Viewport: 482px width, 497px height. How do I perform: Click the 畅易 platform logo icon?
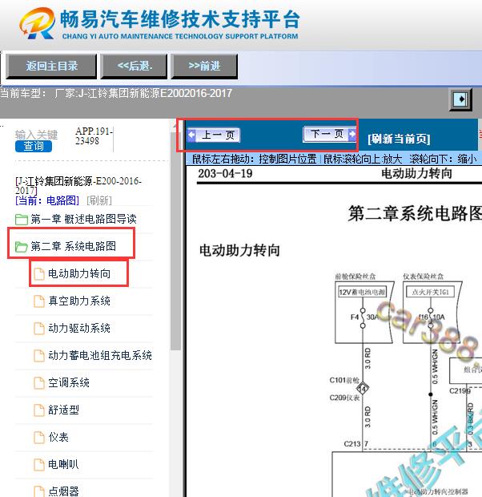point(38,23)
